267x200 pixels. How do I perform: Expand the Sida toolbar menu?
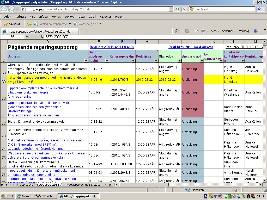215,31
